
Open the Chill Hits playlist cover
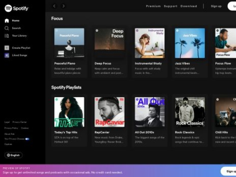click(226, 112)
